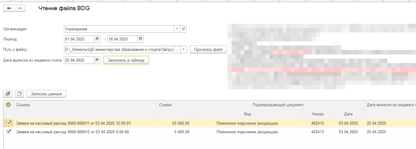This screenshot has width=416, height=149.
Task: Click the green check column header icon
Action: 9,105
